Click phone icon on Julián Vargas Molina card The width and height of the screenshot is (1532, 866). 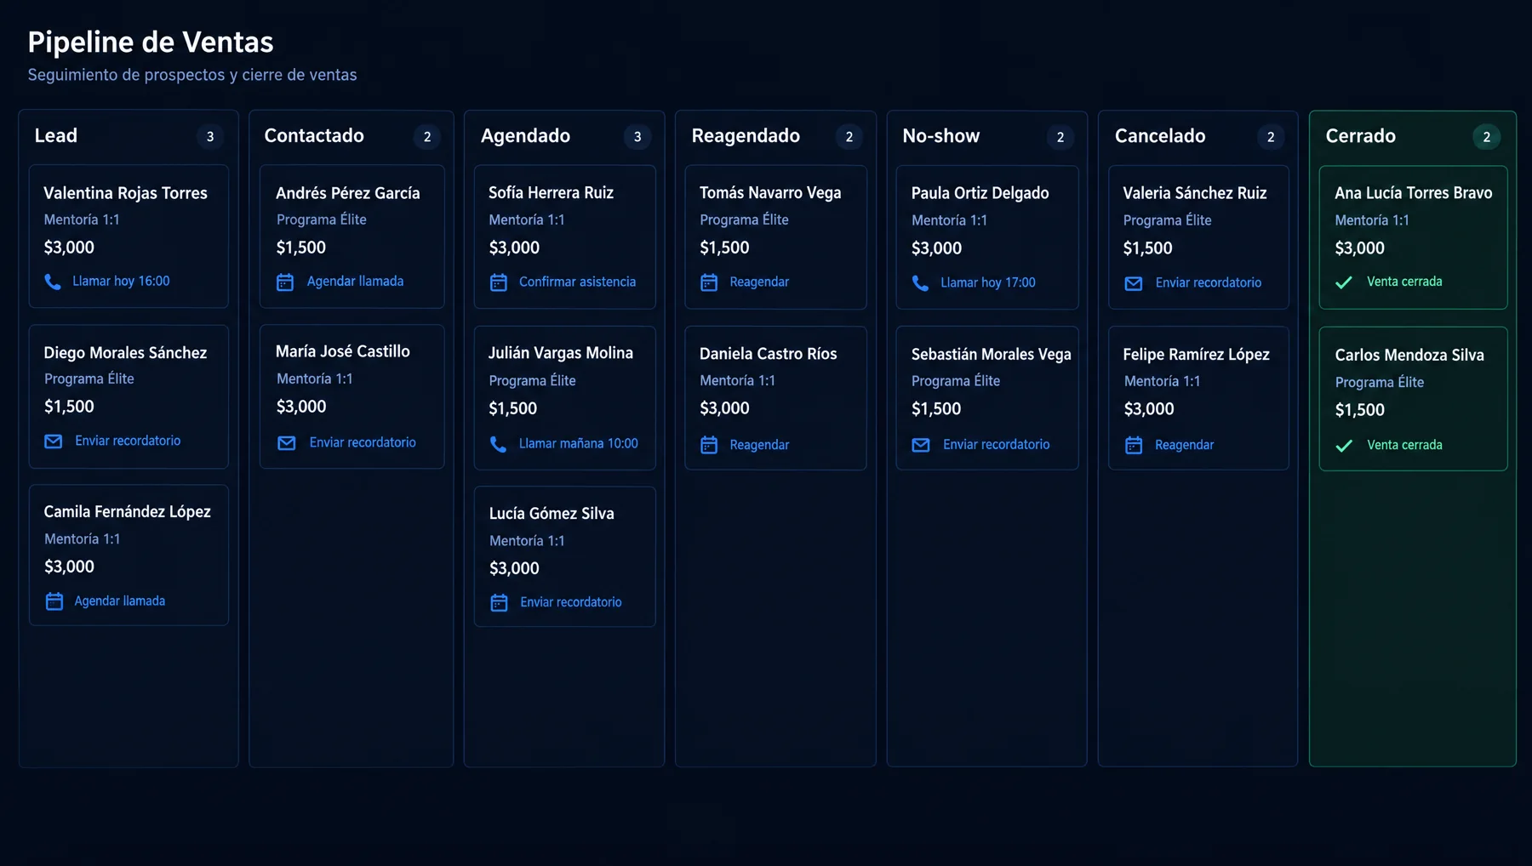pos(499,444)
